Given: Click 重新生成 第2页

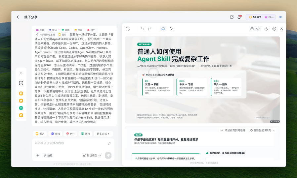Looking at the screenshot, I should pos(260,130).
